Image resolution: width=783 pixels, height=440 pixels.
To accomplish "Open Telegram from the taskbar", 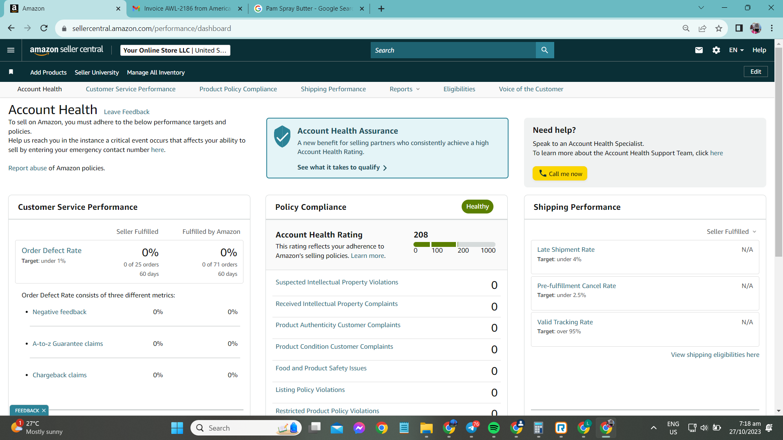I will [472, 428].
